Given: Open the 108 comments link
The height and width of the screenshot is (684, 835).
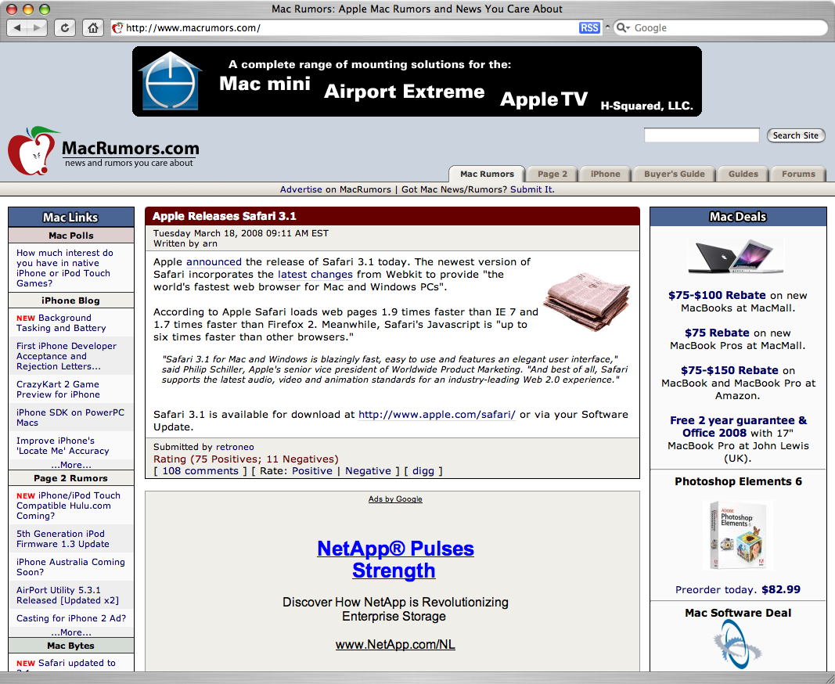Looking at the screenshot, I should tap(200, 471).
